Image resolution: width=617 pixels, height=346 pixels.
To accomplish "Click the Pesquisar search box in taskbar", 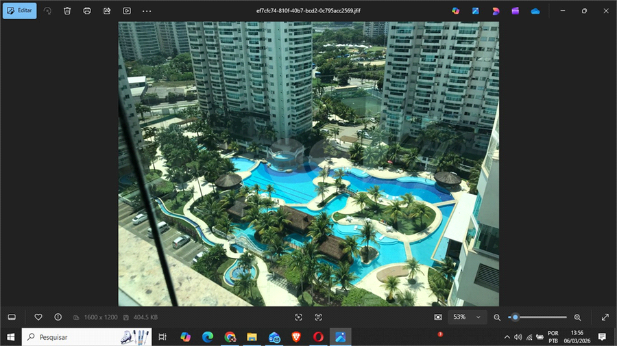I will click(75, 337).
